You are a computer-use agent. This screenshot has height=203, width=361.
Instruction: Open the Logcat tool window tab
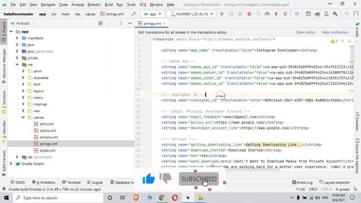95,182
